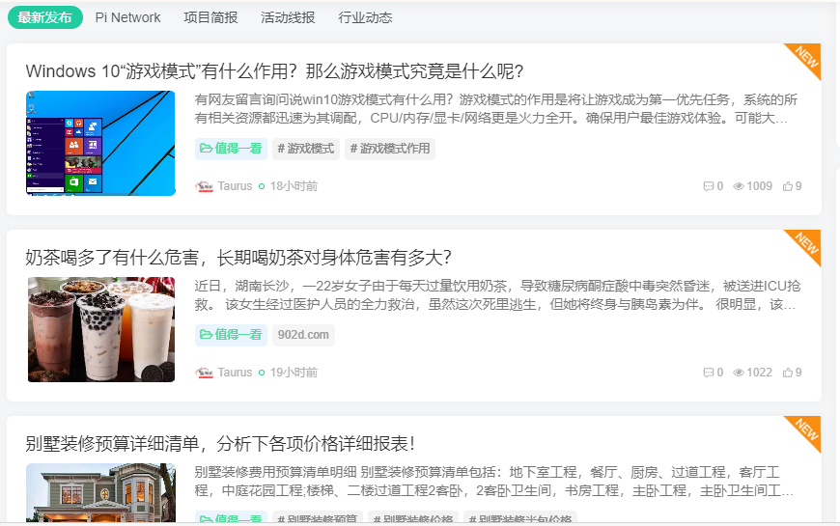The image size is (840, 526).
Task: Click the like thumbs-up icon on Windows 10 article
Action: pyautogui.click(x=787, y=186)
